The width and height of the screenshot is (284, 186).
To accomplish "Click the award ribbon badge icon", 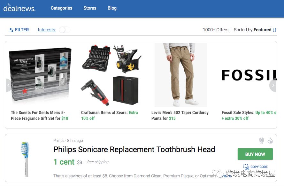I will coord(261,141).
